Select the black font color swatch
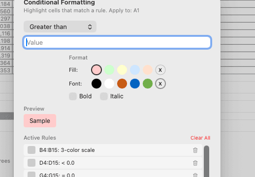Screen dimensions: 255x177 [x=96, y=84]
